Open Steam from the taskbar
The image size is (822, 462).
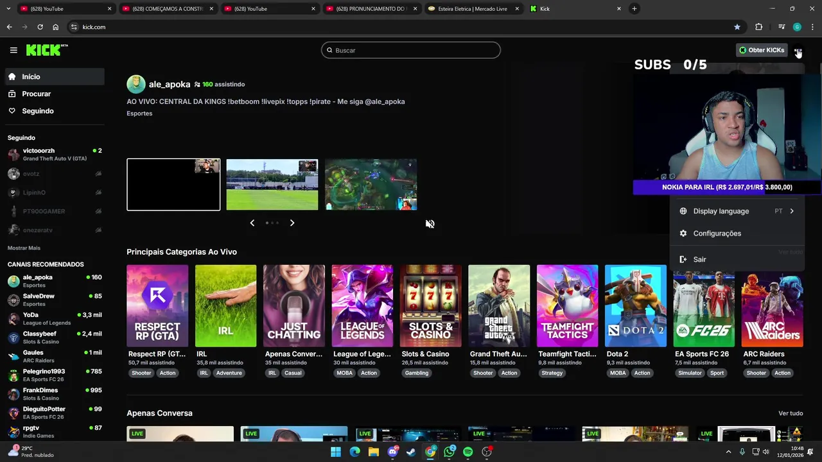pyautogui.click(x=411, y=452)
